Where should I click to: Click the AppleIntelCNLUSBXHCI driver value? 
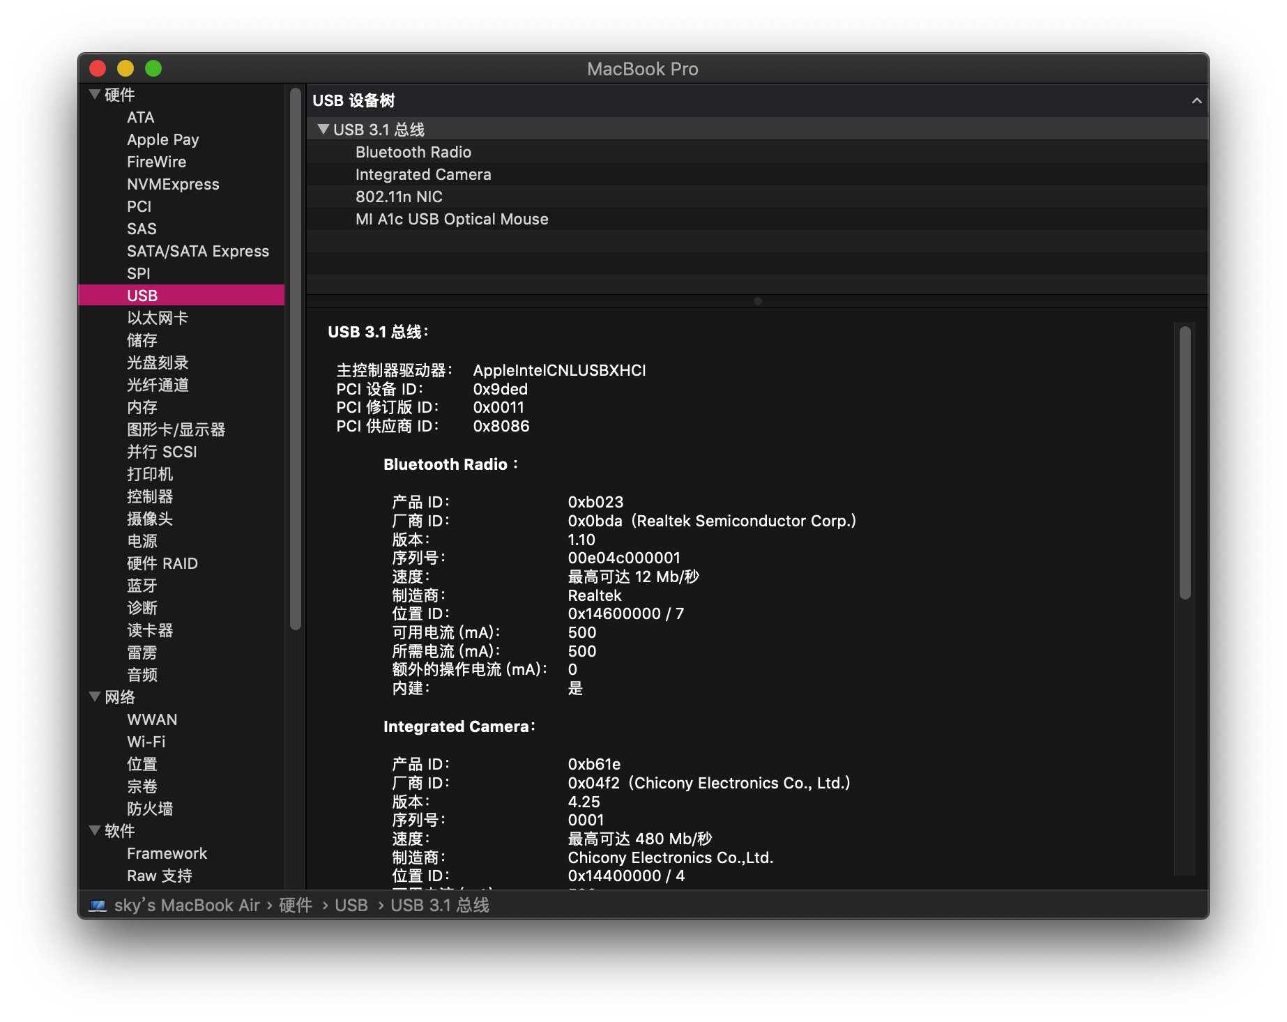click(559, 370)
